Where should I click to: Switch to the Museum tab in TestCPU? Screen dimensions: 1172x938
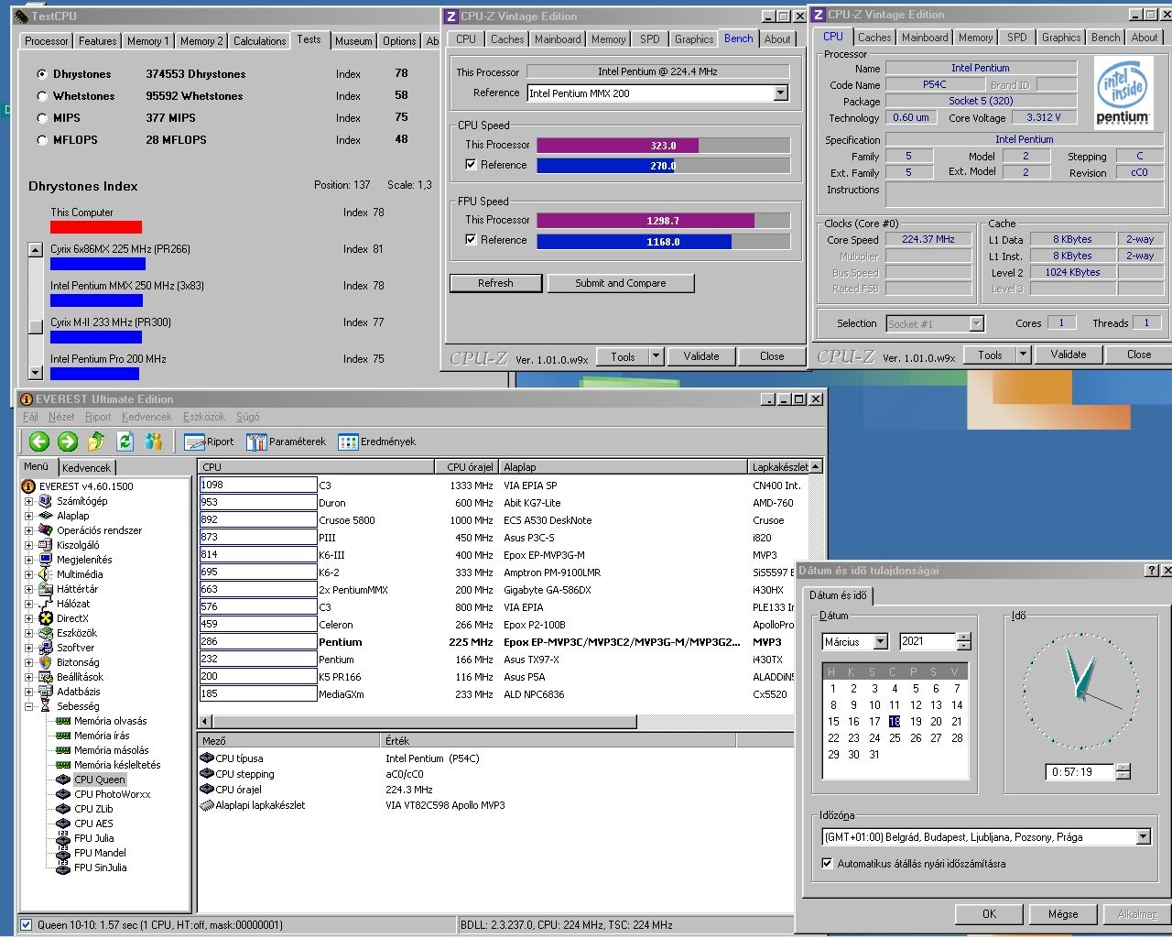coord(353,41)
